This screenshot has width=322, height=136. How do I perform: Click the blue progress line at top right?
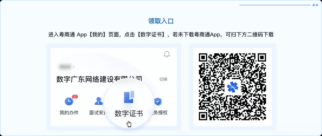tap(275, 5)
